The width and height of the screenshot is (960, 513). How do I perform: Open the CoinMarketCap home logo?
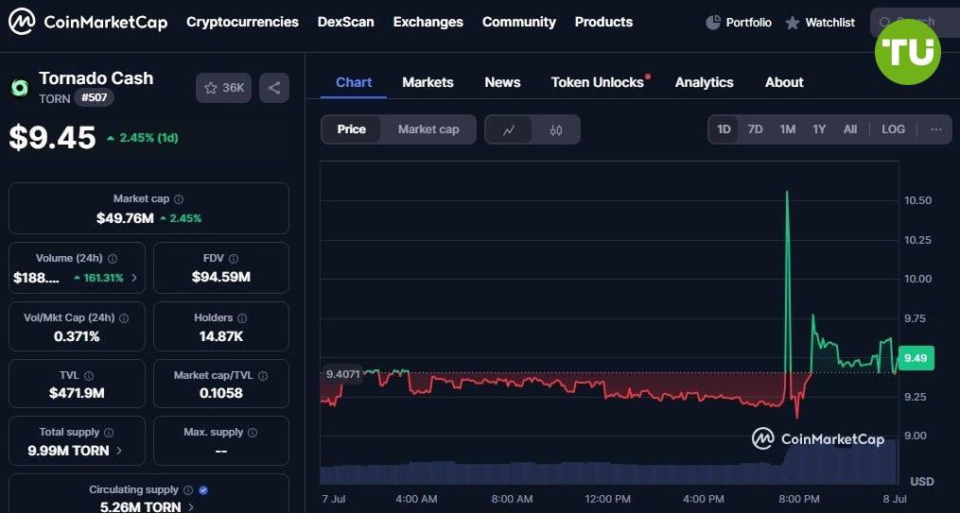tap(88, 23)
